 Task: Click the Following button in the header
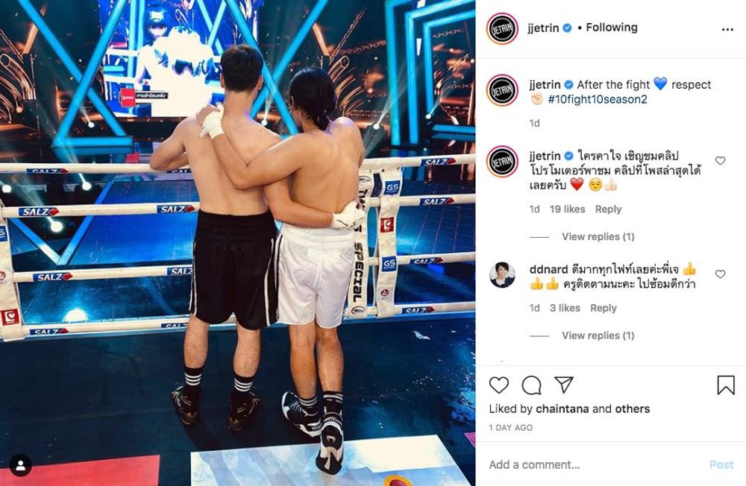(x=612, y=28)
